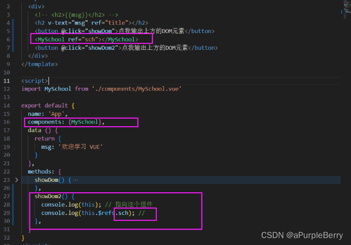This screenshot has width=351, height=245.
Task: Click line number 29 in the gutter
Action: pos(7,213)
